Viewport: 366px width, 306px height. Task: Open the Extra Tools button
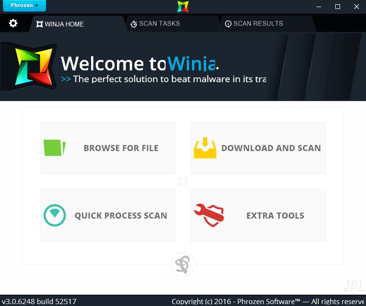(258, 215)
